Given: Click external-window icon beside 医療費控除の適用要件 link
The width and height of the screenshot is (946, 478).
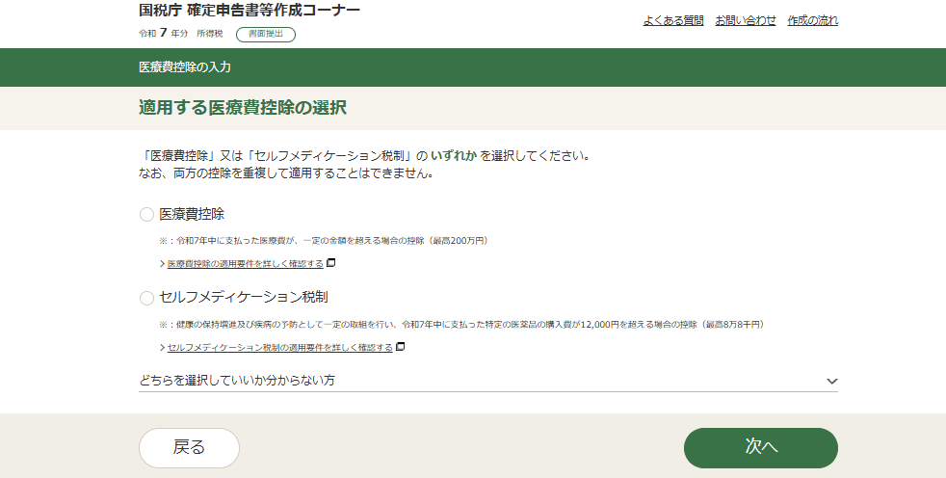Looking at the screenshot, I should coord(330,263).
